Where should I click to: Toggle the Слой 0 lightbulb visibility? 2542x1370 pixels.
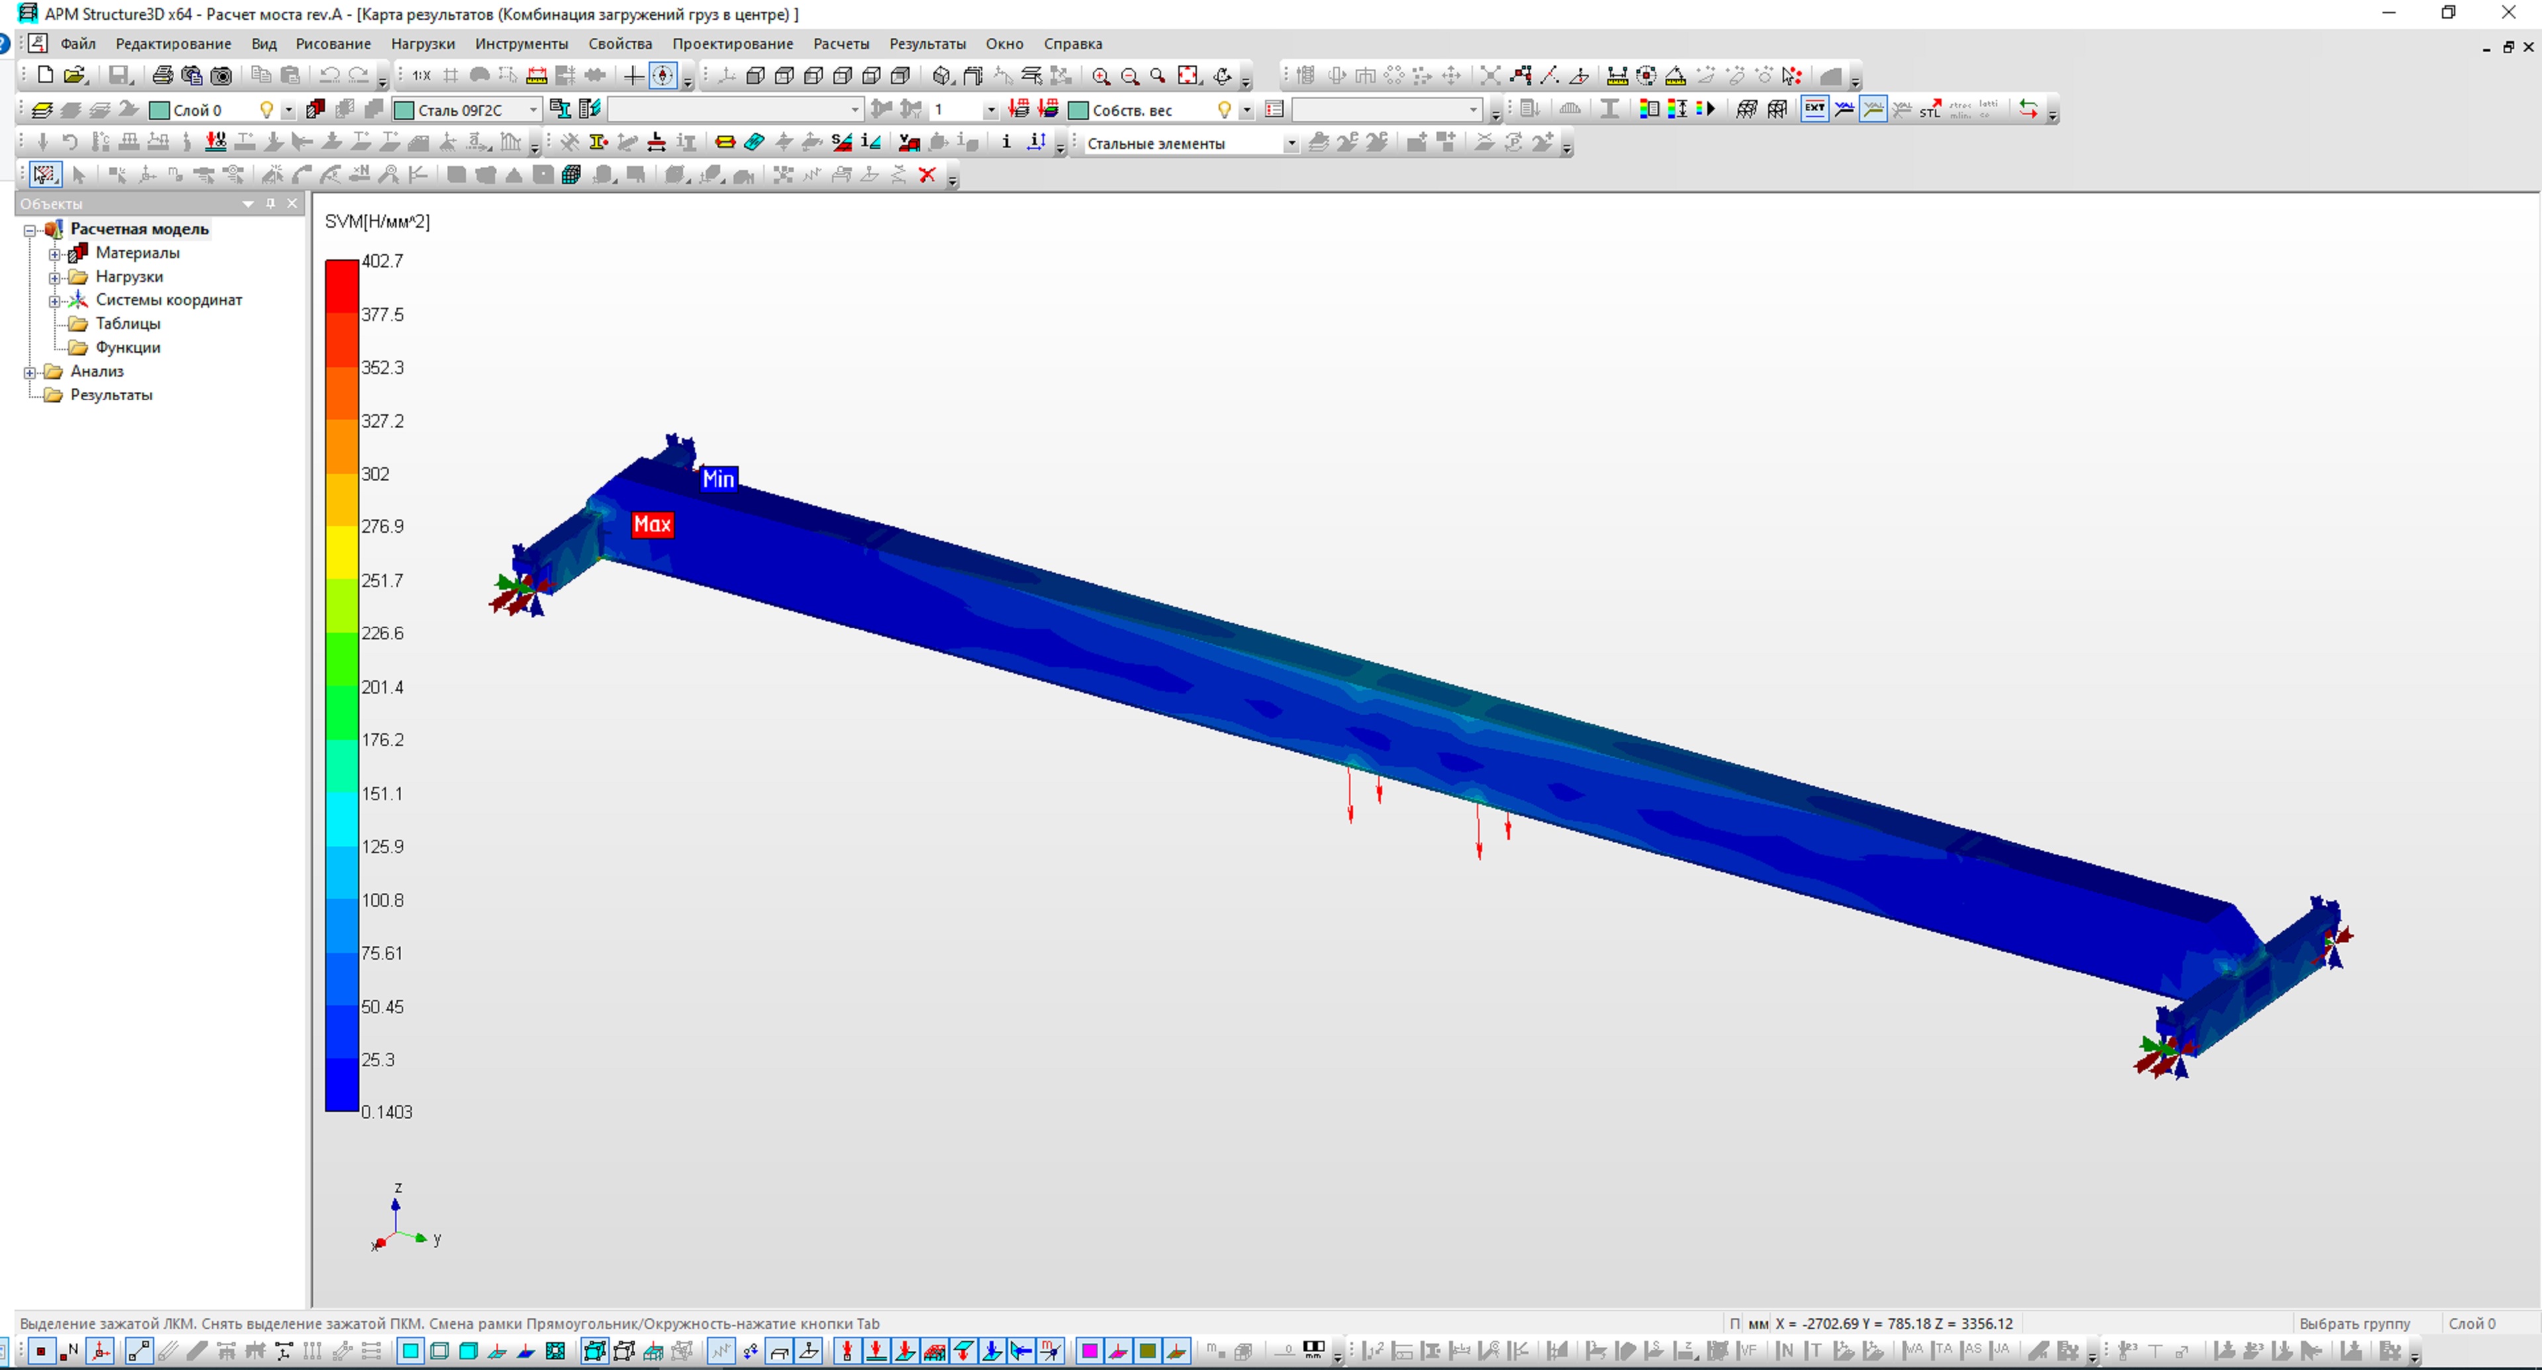click(265, 109)
